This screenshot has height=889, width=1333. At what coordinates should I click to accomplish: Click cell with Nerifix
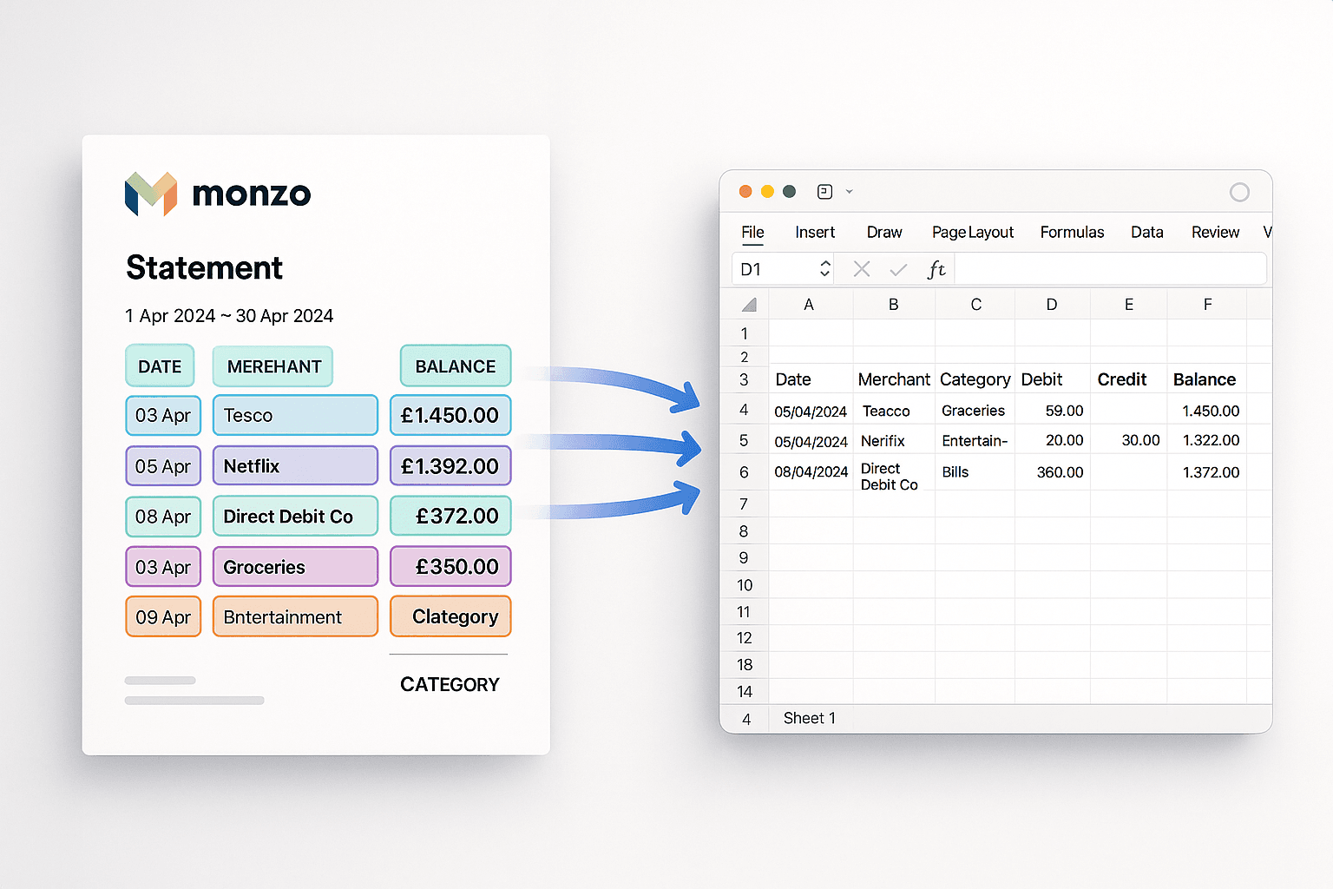coord(894,440)
